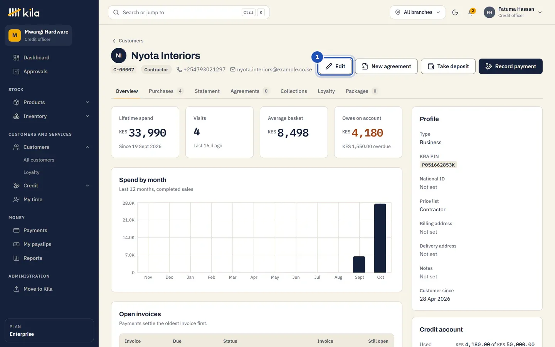
Task: Open Approvals checkmark icon
Action: click(x=16, y=71)
